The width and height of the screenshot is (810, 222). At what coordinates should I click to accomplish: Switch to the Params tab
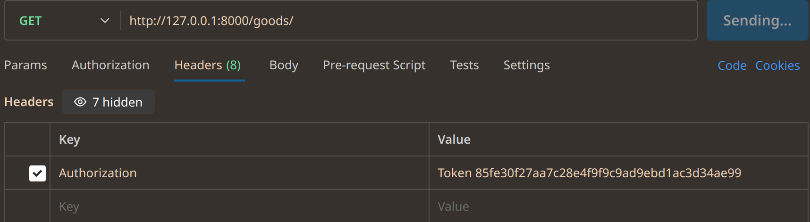pos(25,65)
